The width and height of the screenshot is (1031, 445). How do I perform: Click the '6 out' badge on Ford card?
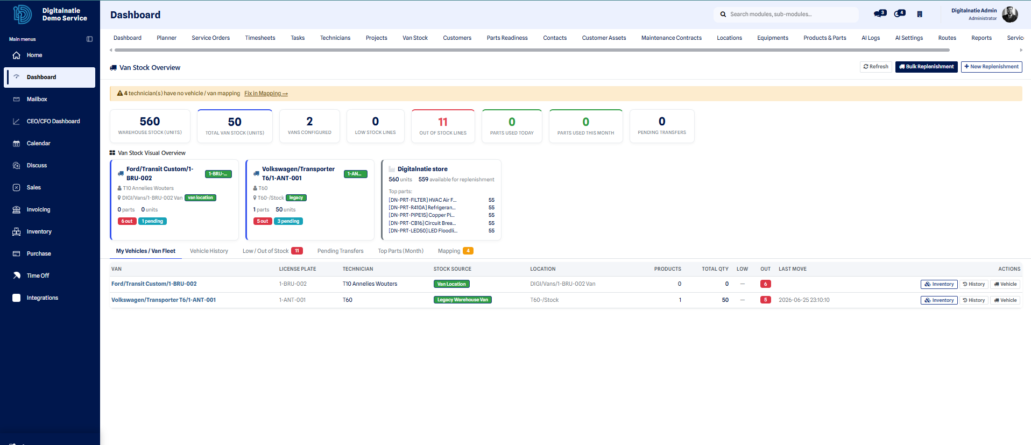[x=127, y=221]
